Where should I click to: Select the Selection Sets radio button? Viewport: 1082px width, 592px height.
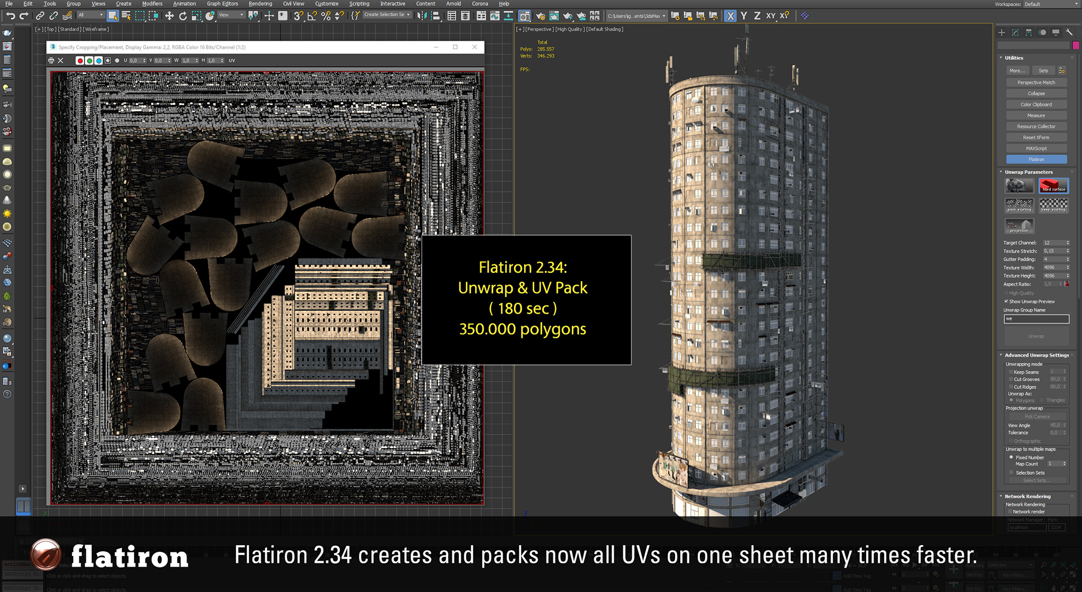pos(1012,473)
